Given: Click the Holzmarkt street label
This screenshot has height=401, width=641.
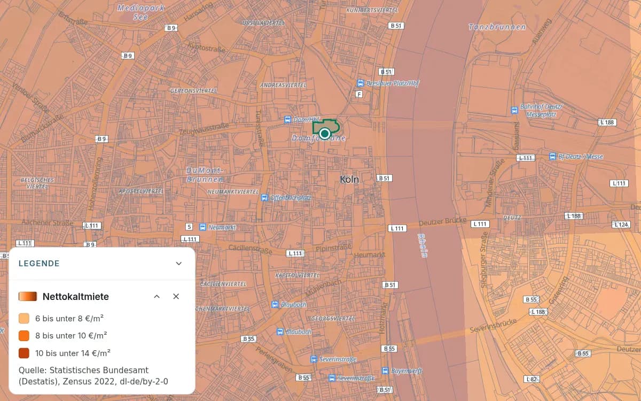Looking at the screenshot, I should pos(382,319).
